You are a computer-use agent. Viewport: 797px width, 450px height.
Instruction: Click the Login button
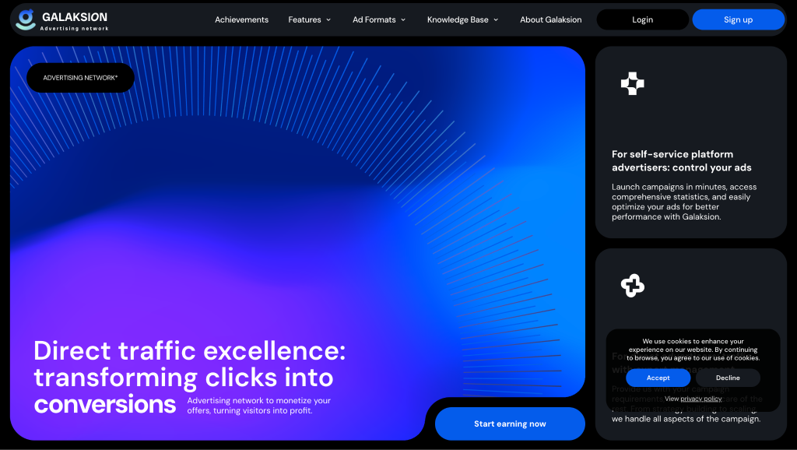[642, 19]
